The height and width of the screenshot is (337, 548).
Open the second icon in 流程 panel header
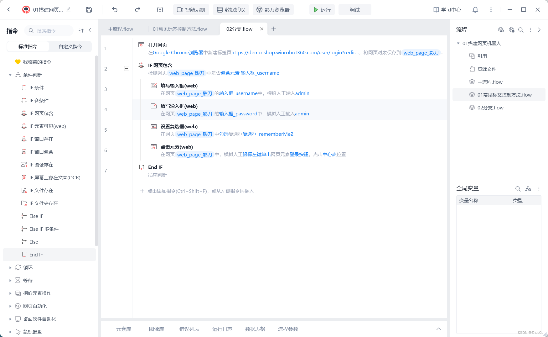tap(512, 30)
